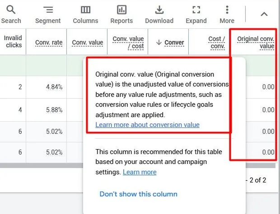Click the Original conv. value header
Screen dimensions: 280x214
coord(256,42)
